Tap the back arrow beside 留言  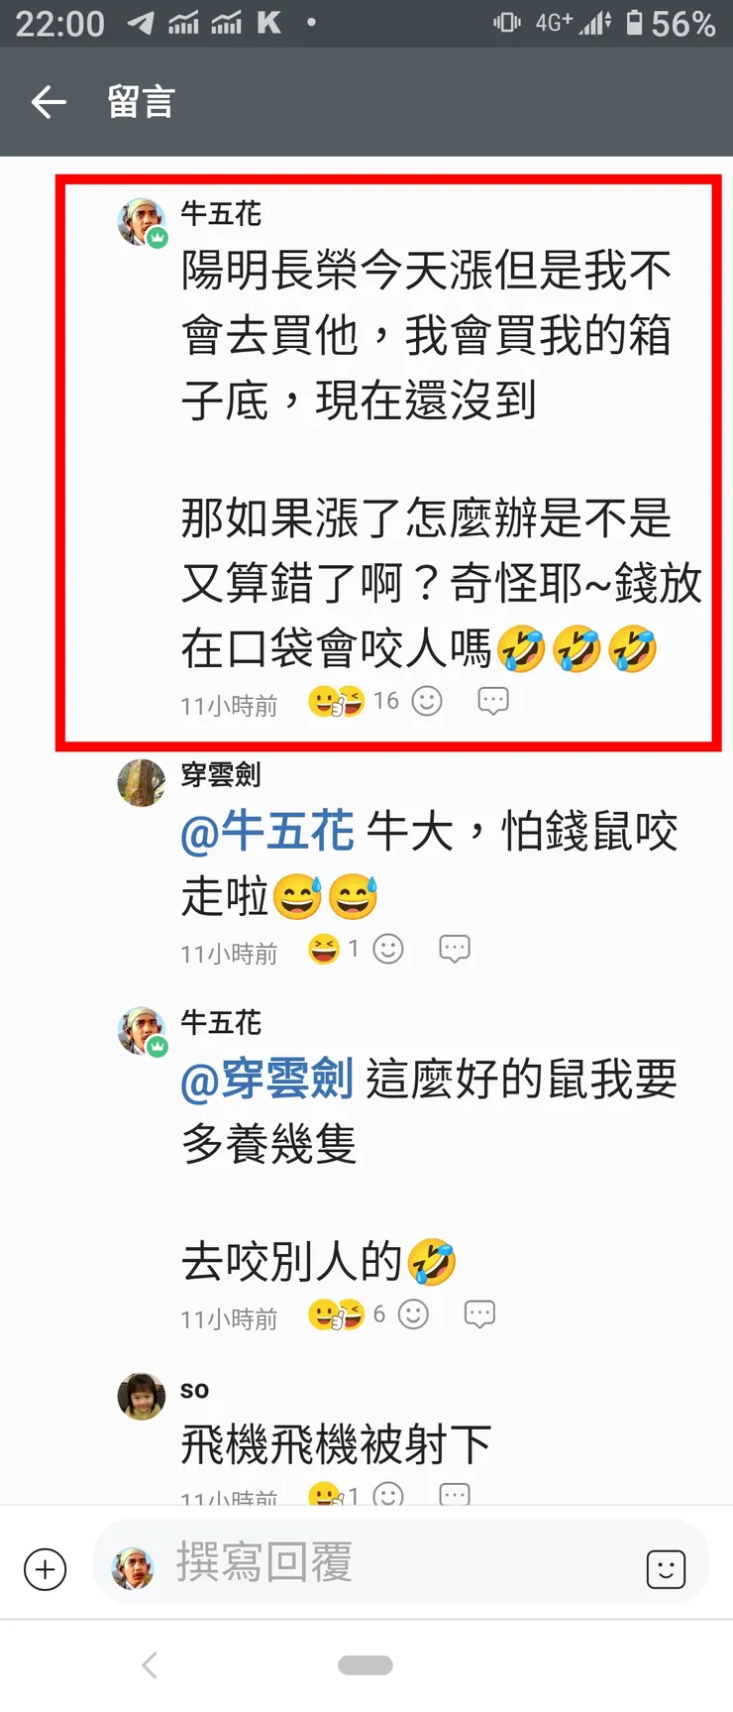point(49,101)
